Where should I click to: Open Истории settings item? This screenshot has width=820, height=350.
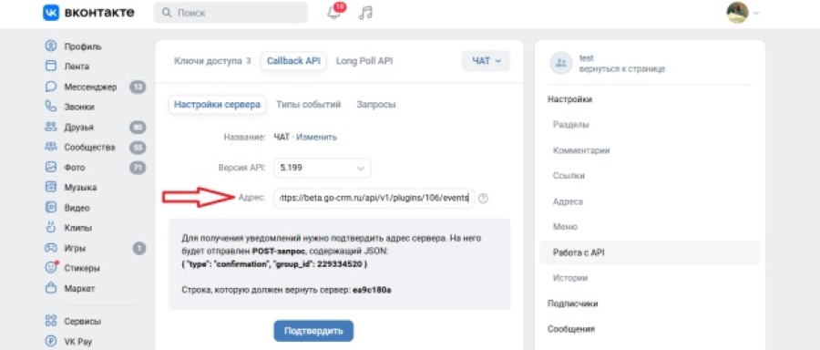pyautogui.click(x=570, y=278)
